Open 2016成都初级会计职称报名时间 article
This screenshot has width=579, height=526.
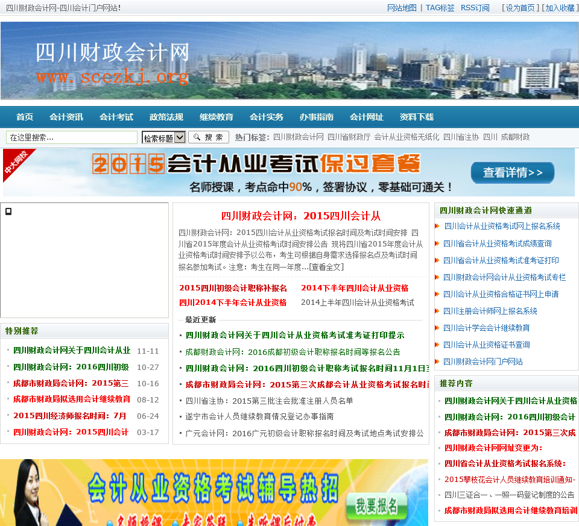(x=293, y=352)
